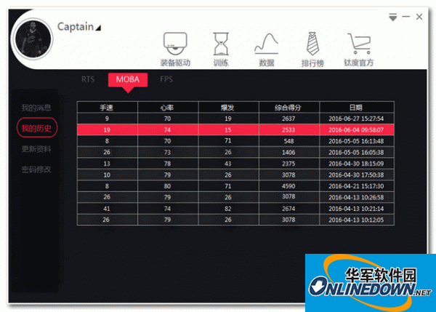Image resolution: width=436 pixels, height=312 pixels.
Task: Select row dated 2016-04-13 10:26:58
Action: (235, 197)
